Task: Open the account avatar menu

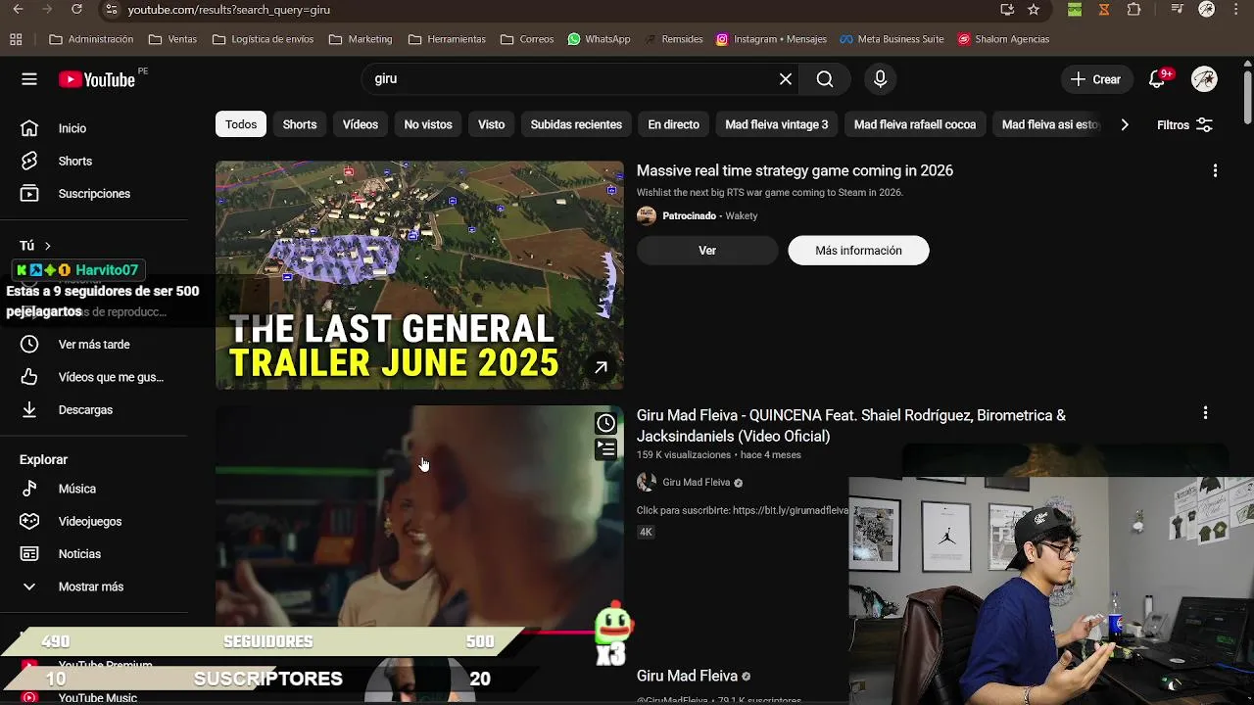Action: (x=1204, y=79)
